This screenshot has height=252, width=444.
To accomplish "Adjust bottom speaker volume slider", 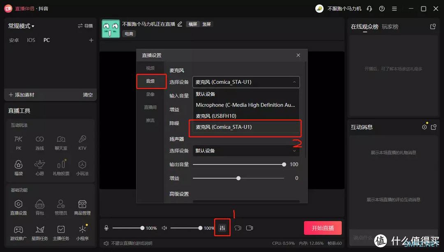I will click(x=186, y=228).
